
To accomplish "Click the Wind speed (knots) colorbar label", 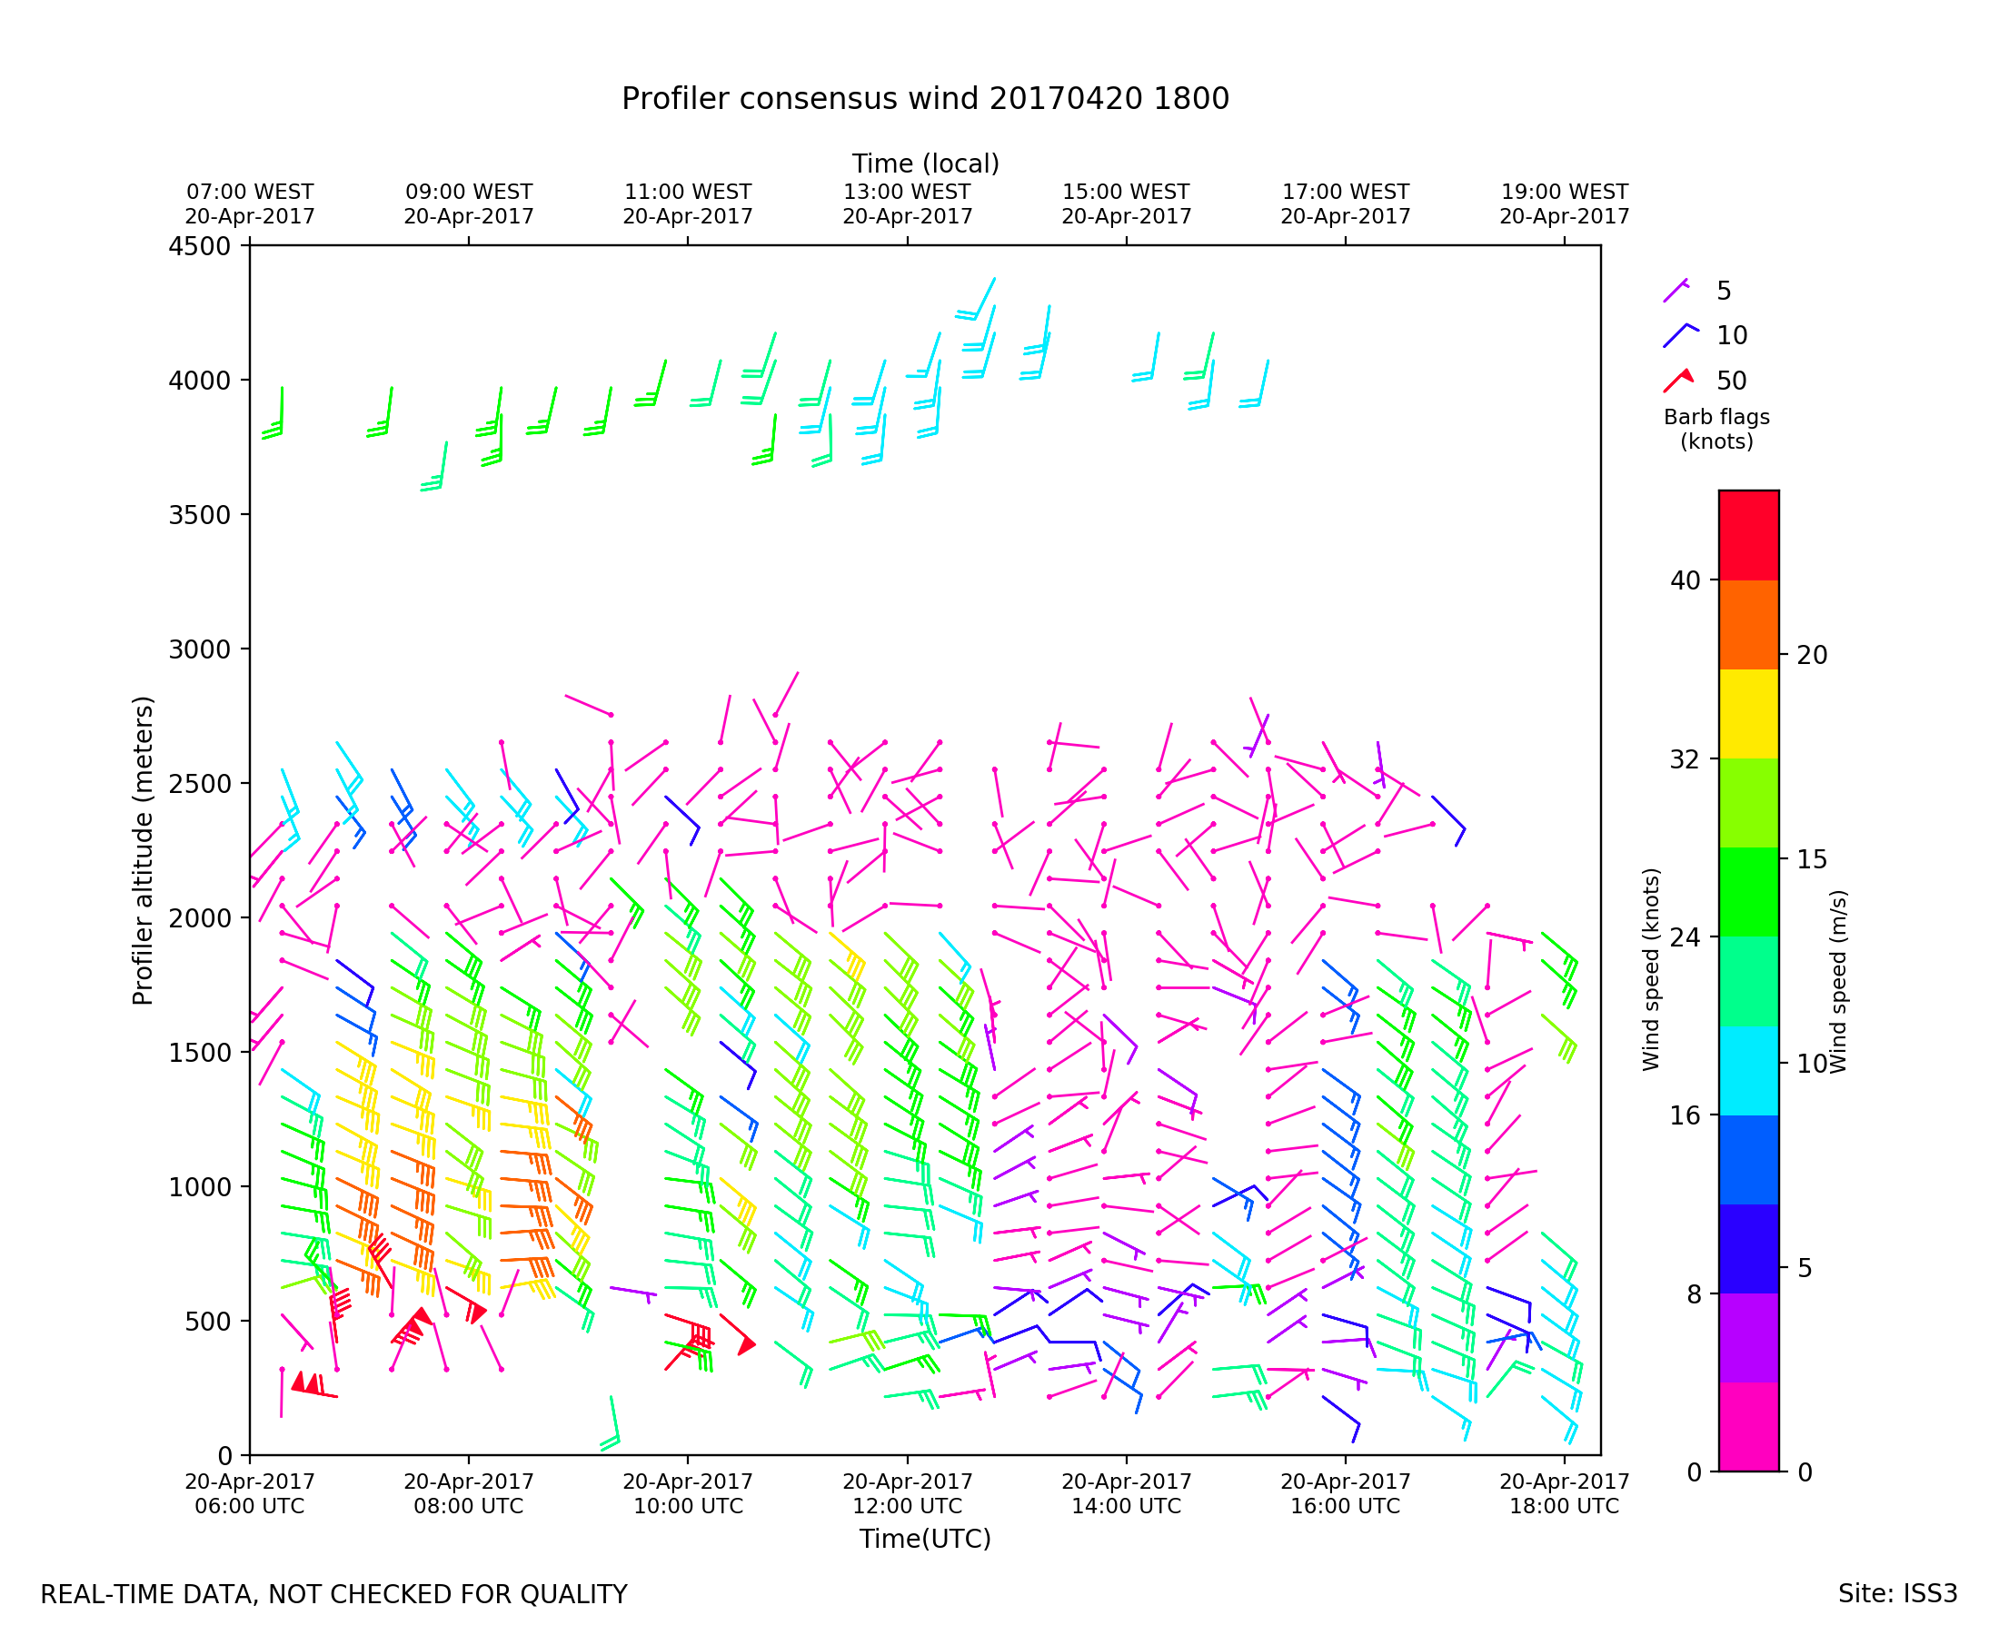I will tap(1650, 970).
